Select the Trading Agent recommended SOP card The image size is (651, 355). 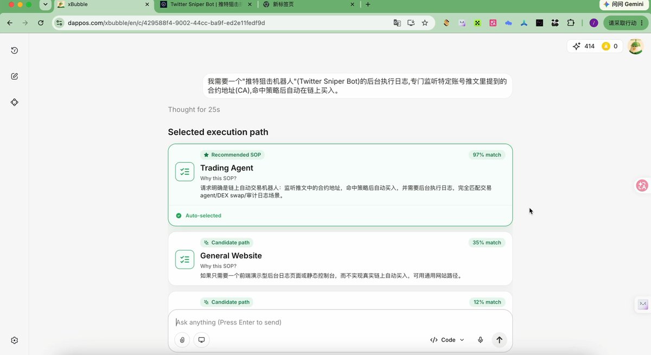[340, 185]
